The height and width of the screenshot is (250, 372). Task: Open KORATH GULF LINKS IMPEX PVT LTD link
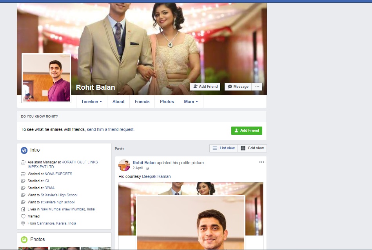(63, 164)
